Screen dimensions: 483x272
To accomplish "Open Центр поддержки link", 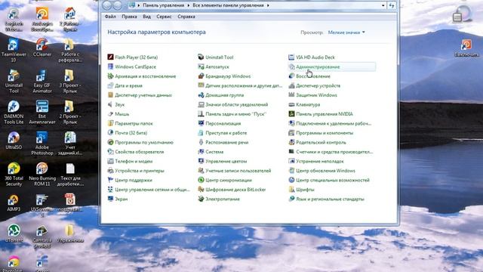I will (134, 180).
